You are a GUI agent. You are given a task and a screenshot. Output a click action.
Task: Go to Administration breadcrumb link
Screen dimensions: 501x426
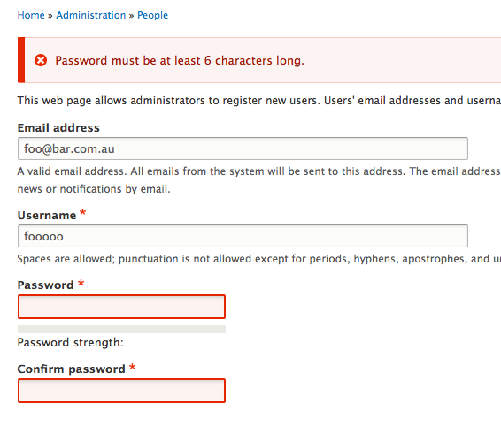tap(91, 15)
